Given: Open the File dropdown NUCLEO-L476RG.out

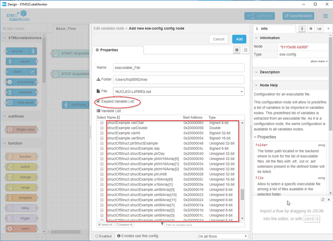Looking at the screenshot, I should coord(179,92).
